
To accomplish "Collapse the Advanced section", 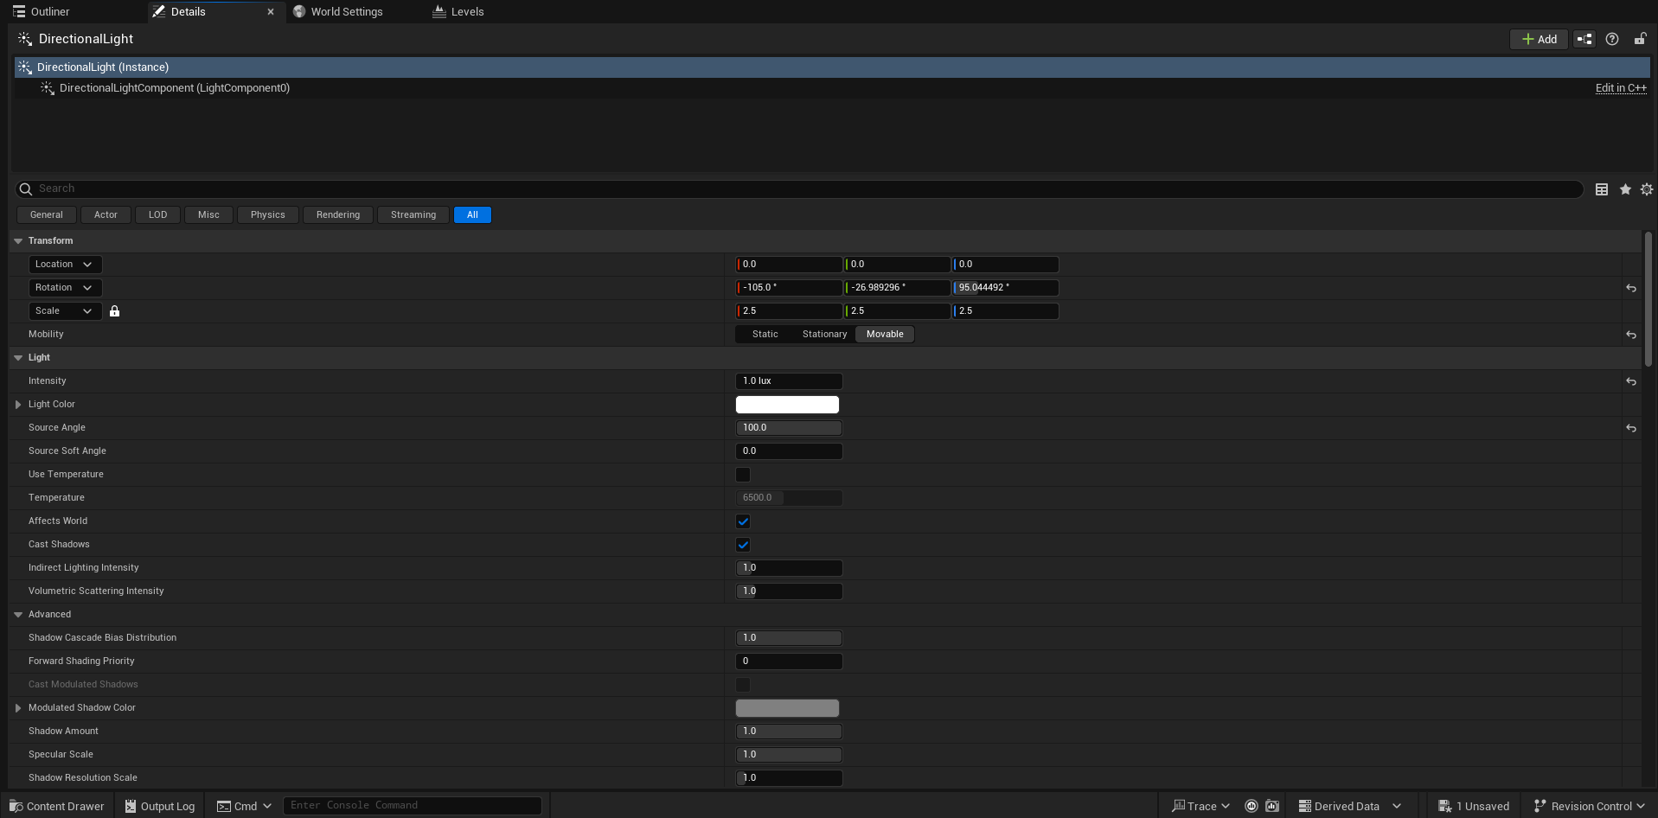I will tap(18, 615).
